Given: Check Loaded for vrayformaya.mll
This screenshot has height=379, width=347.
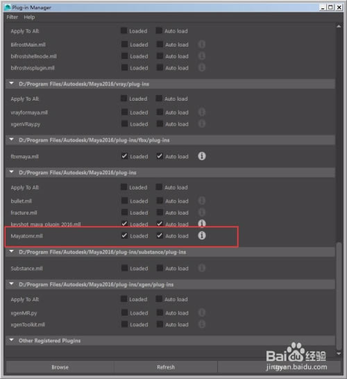Looking at the screenshot, I should tap(124, 112).
